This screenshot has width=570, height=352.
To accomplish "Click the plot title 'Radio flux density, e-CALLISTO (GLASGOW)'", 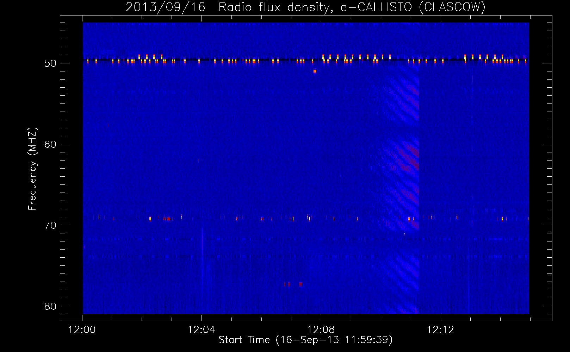I will [x=352, y=7].
